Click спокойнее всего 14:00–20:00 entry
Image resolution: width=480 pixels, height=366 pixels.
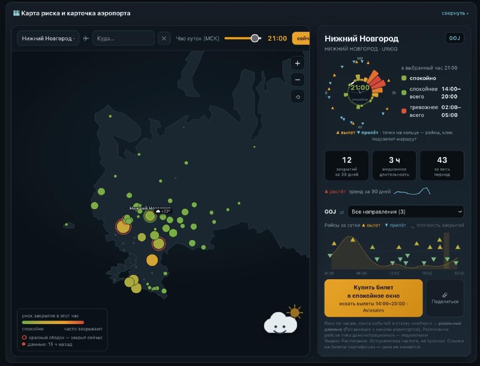point(431,93)
